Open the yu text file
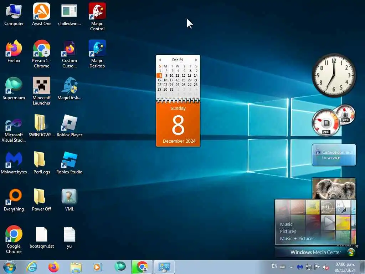 70,237
